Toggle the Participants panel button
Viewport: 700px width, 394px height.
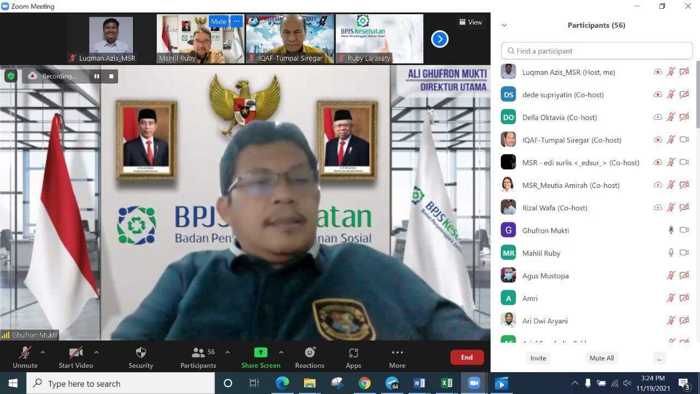(x=199, y=357)
